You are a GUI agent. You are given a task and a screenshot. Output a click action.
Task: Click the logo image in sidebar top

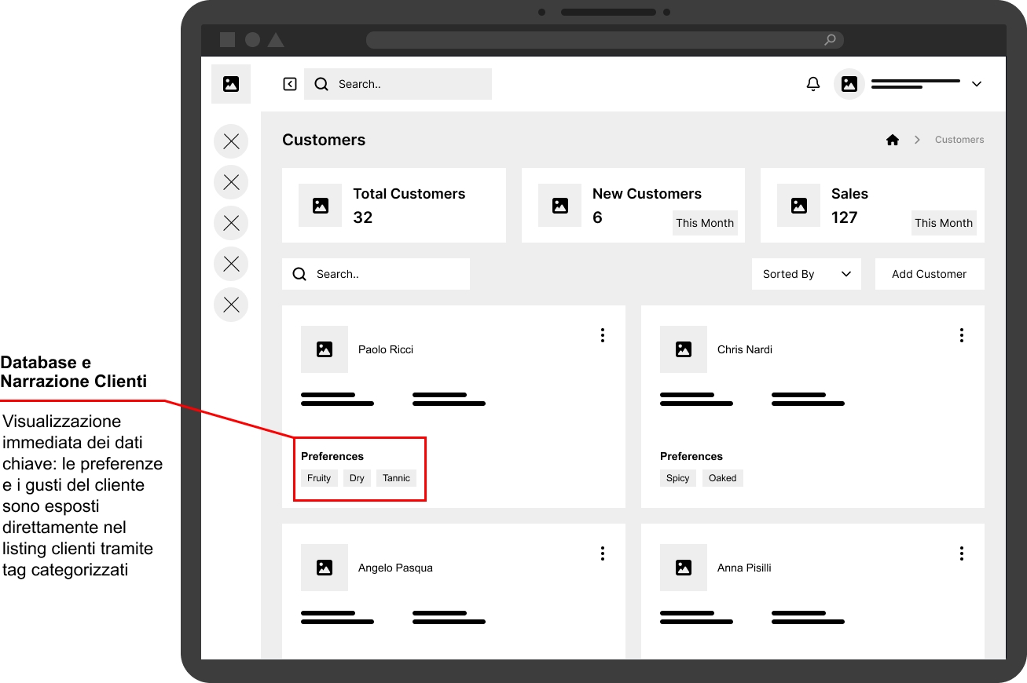coord(231,84)
